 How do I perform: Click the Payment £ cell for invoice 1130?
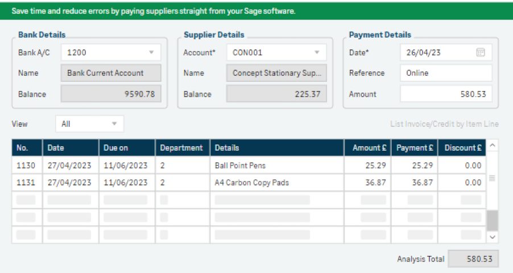pos(415,166)
